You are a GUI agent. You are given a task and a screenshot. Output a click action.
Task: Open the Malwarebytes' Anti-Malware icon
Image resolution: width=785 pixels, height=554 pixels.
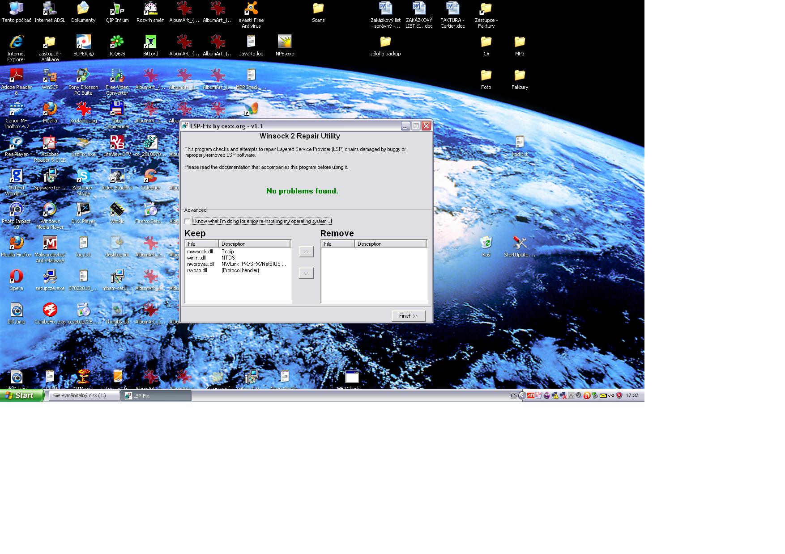click(50, 243)
